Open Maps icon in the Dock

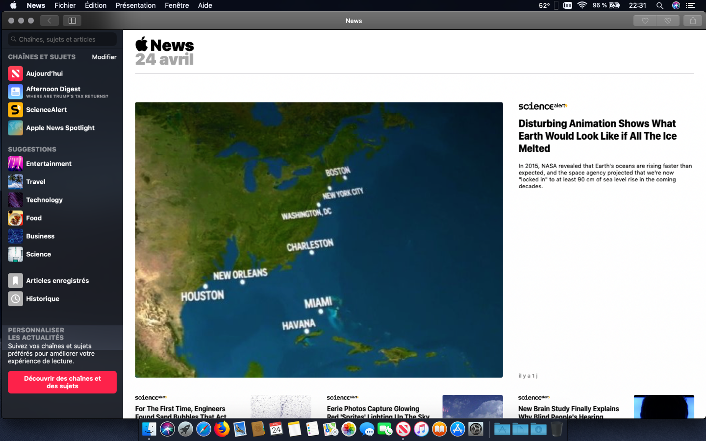(x=330, y=429)
